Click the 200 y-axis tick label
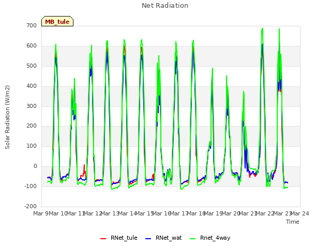The image size is (331, 248). pos(32,126)
